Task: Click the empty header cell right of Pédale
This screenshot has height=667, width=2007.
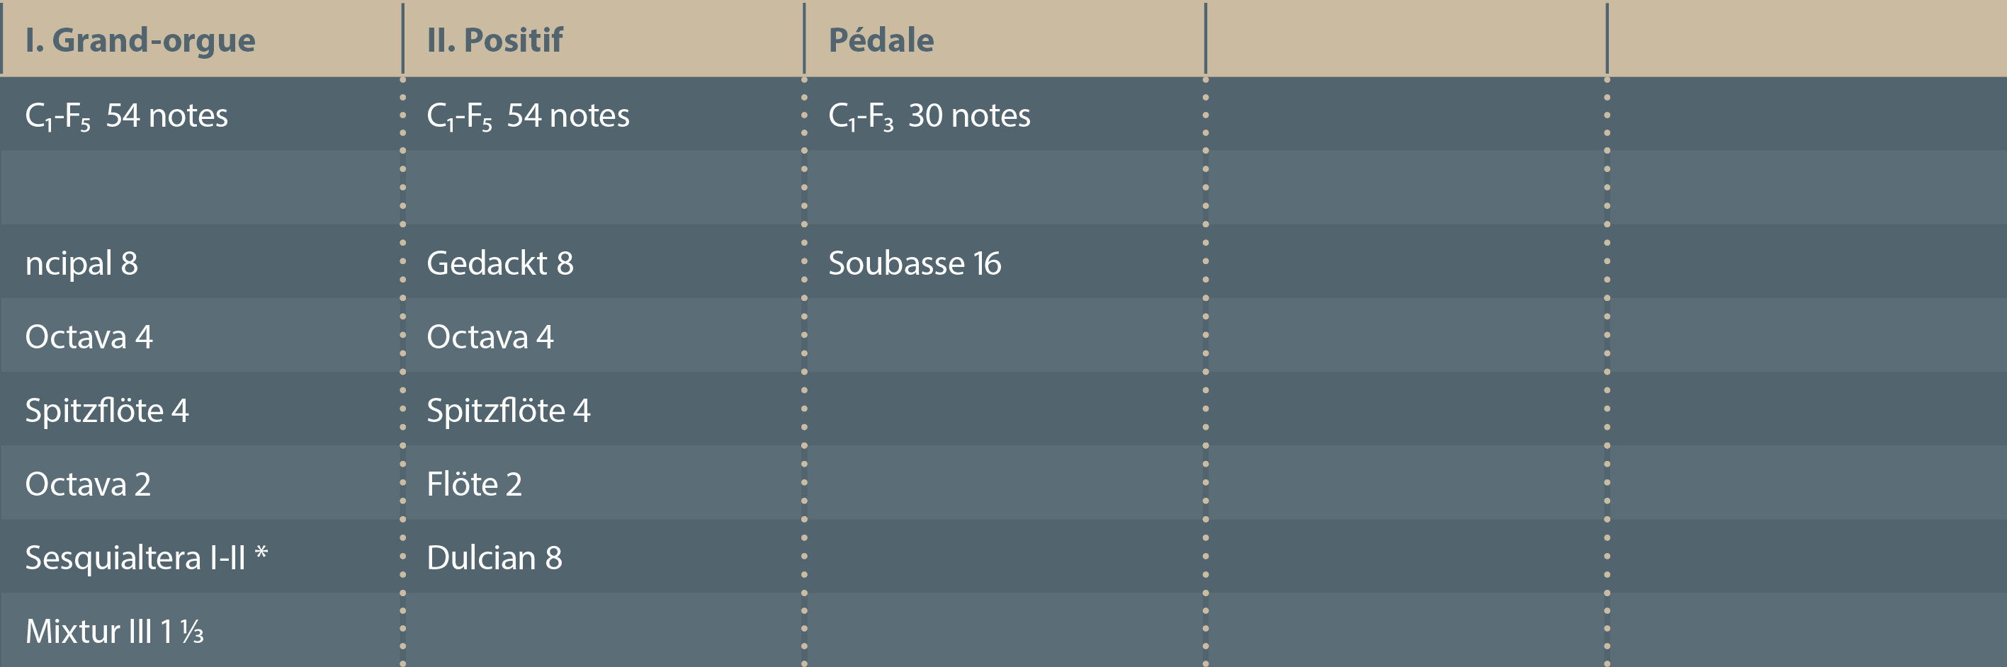Action: [x=1406, y=40]
